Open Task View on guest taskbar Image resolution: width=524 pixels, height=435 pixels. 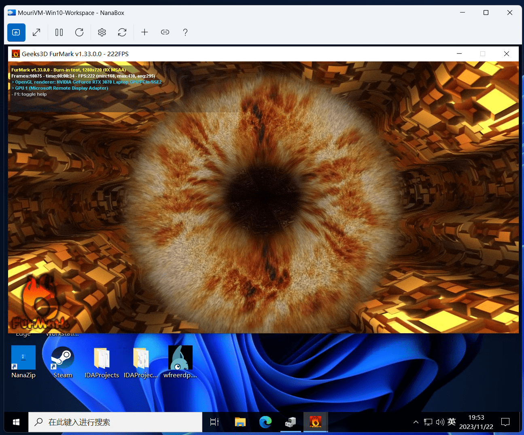click(x=214, y=422)
